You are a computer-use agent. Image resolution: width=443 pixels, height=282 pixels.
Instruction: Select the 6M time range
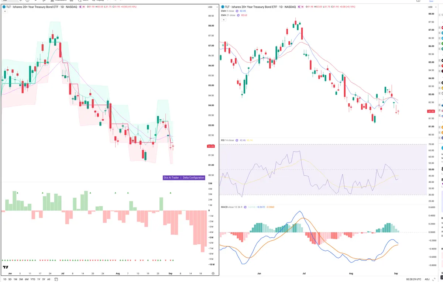point(27,279)
